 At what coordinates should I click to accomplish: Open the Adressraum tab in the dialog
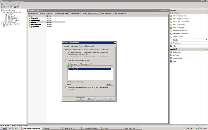74,46
